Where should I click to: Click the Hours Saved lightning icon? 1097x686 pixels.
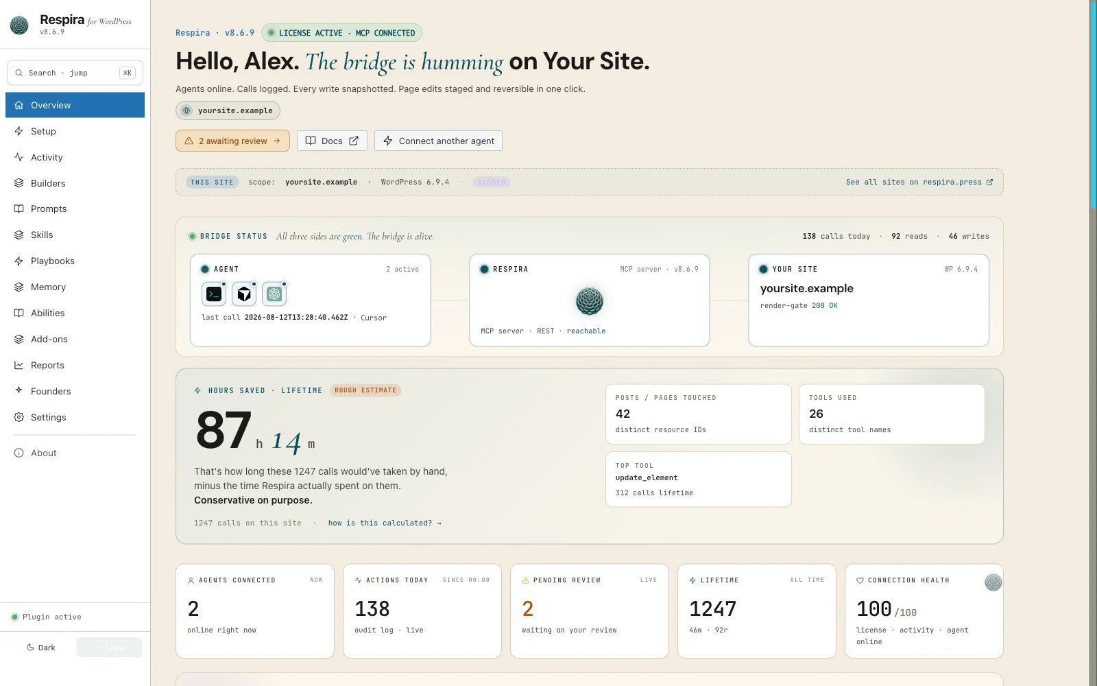point(197,390)
